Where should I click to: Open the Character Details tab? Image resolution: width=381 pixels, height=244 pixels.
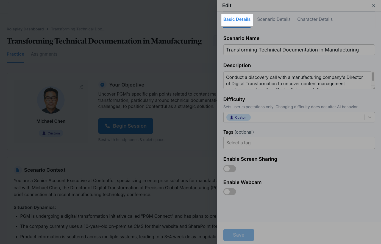(315, 19)
